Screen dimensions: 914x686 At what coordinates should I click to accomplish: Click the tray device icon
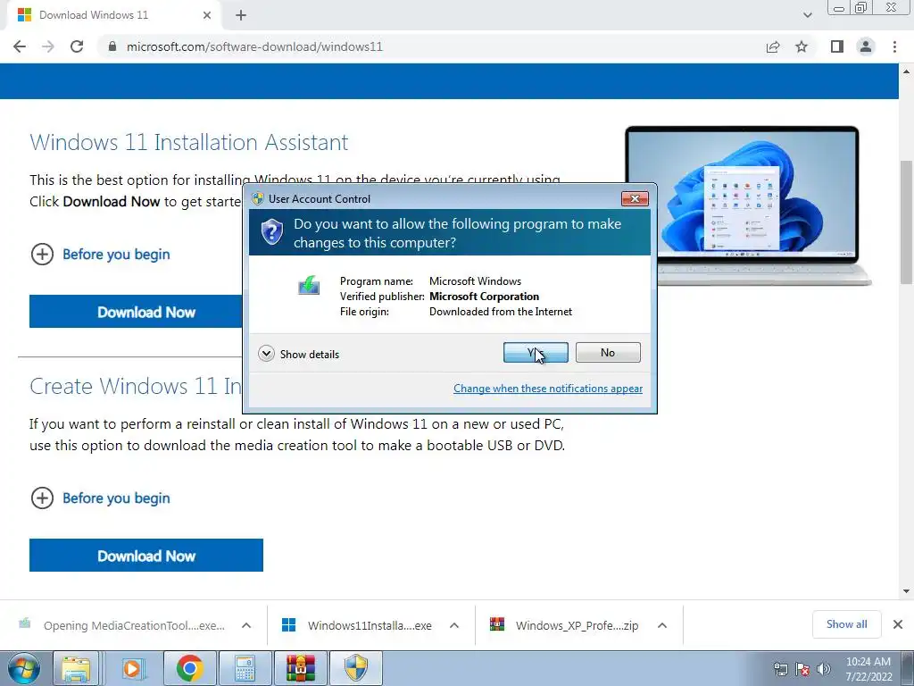[780, 669]
